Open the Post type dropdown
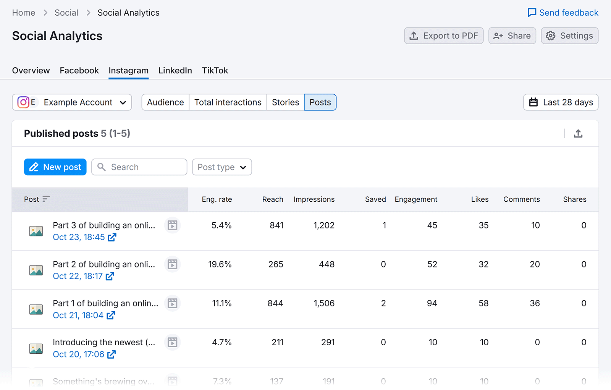Screen dimensions: 611x390 click(221, 167)
